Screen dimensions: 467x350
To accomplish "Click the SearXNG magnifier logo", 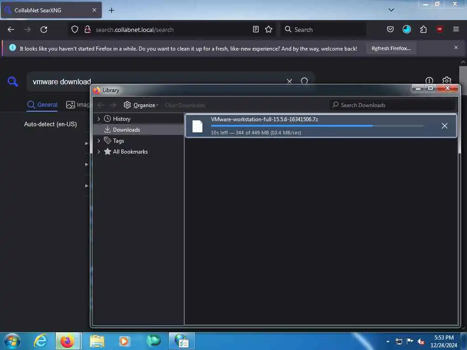I will pos(13,81).
